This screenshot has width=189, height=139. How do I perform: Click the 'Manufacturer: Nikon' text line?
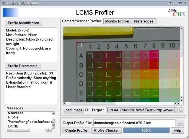[22, 35]
